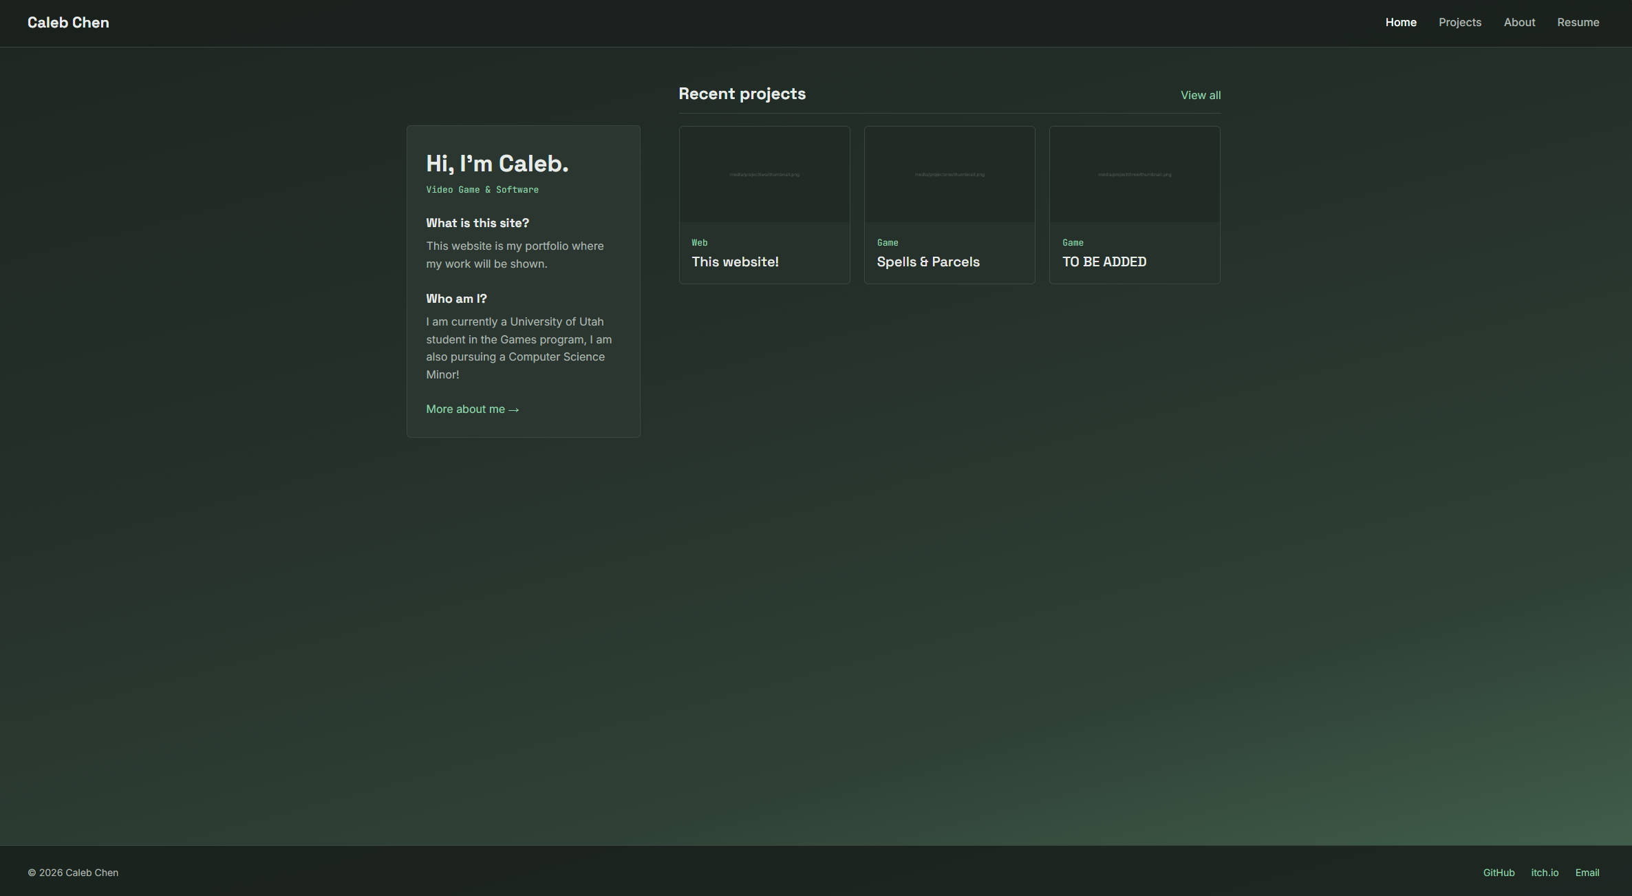Click the What is this site? heading

[477, 223]
